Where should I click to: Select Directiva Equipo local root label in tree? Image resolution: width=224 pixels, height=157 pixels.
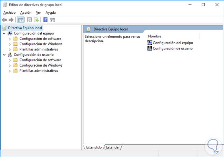click(x=25, y=28)
